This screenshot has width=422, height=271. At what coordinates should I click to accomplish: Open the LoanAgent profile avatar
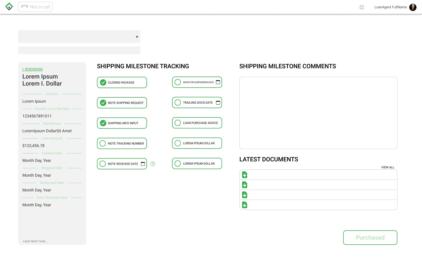(413, 7)
